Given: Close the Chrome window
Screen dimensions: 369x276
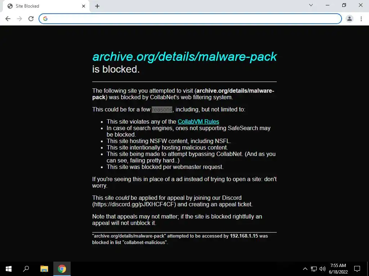Looking at the screenshot, I should pos(360,5).
